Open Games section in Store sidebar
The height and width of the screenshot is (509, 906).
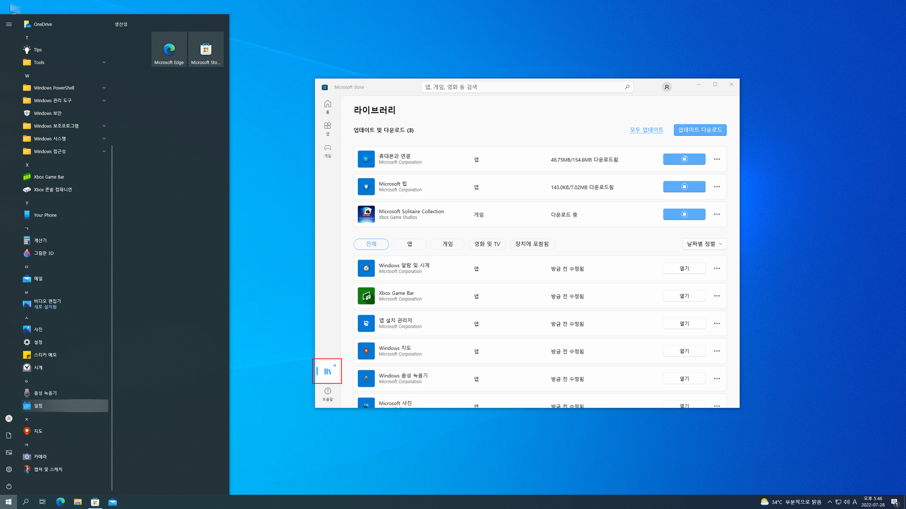[328, 150]
